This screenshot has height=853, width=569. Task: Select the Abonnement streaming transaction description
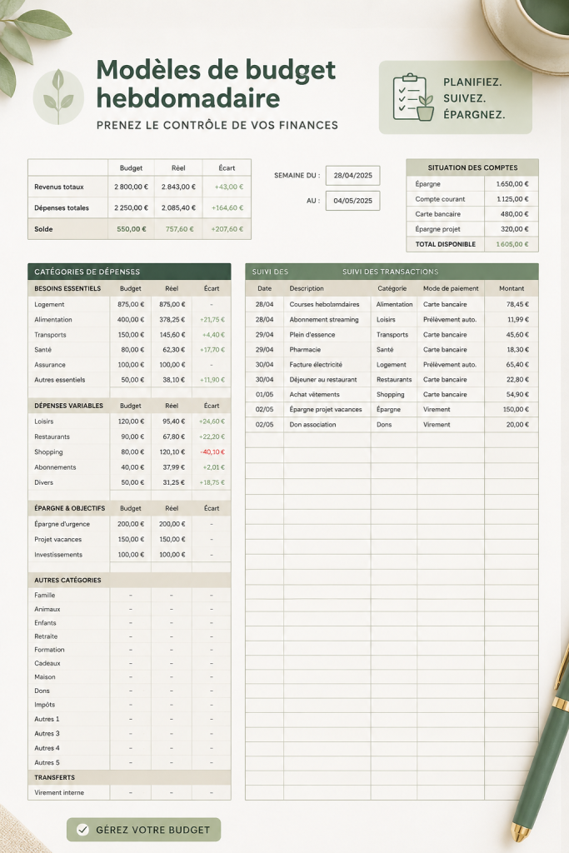(324, 320)
